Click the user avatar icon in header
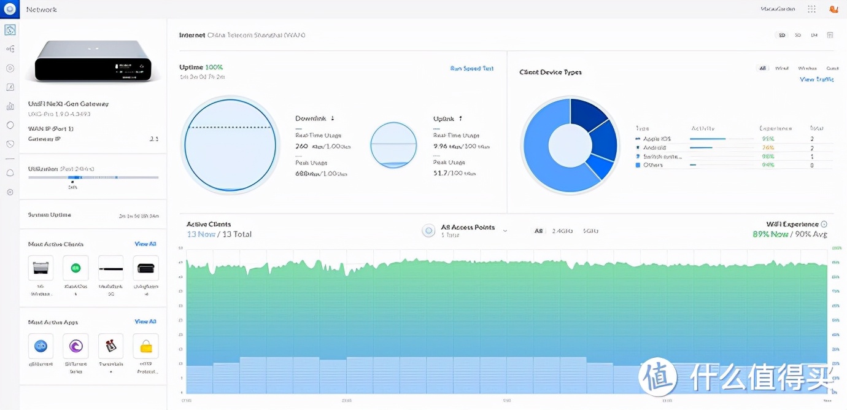The width and height of the screenshot is (847, 410). coord(833,9)
